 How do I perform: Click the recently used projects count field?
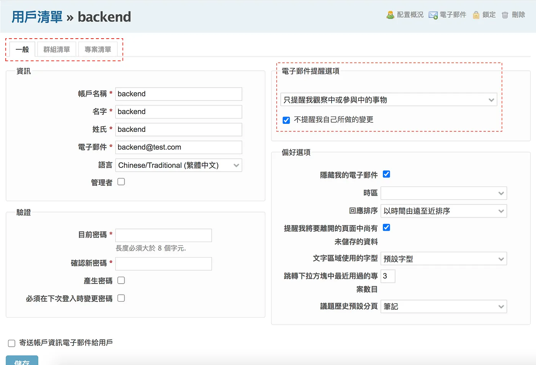388,276
